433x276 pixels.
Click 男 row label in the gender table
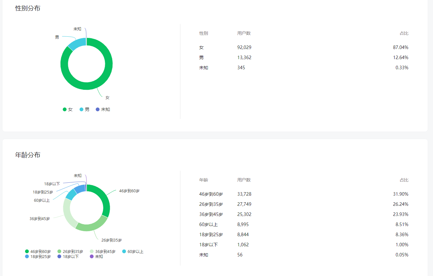pos(201,58)
